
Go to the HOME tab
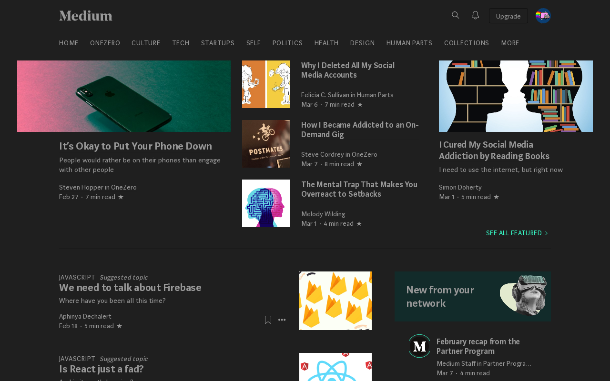(x=69, y=43)
